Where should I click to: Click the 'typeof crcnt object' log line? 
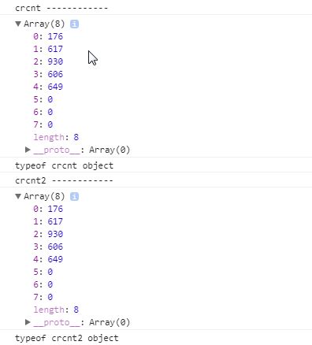[x=64, y=165]
